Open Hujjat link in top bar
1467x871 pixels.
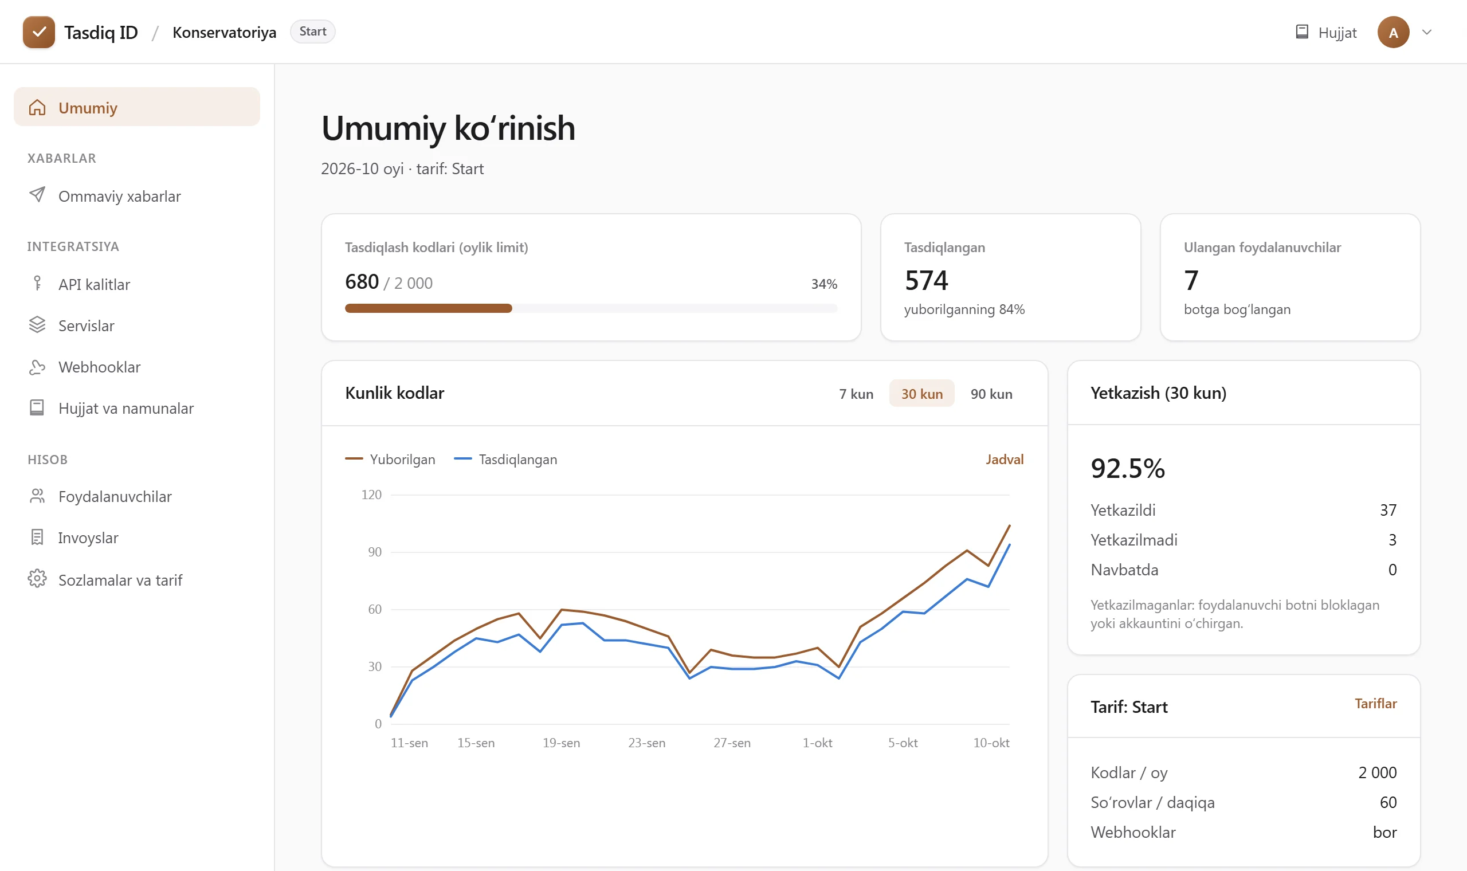tap(1325, 32)
